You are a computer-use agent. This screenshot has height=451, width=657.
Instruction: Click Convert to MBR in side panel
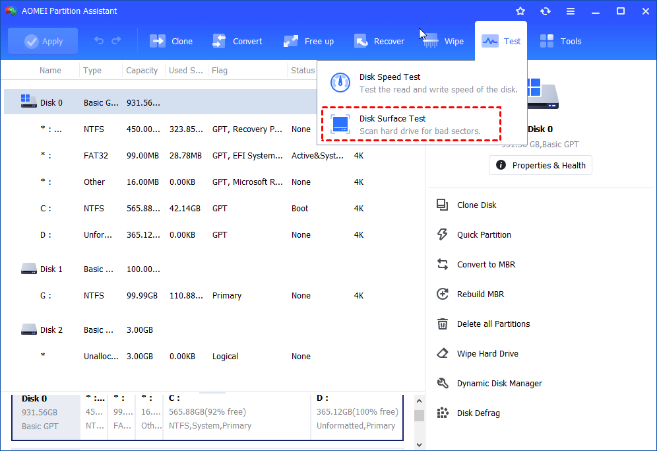click(485, 264)
